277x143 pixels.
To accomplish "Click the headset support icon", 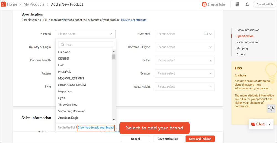I will click(271, 108).
